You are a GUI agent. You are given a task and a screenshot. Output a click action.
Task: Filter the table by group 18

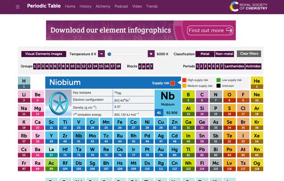118,66
